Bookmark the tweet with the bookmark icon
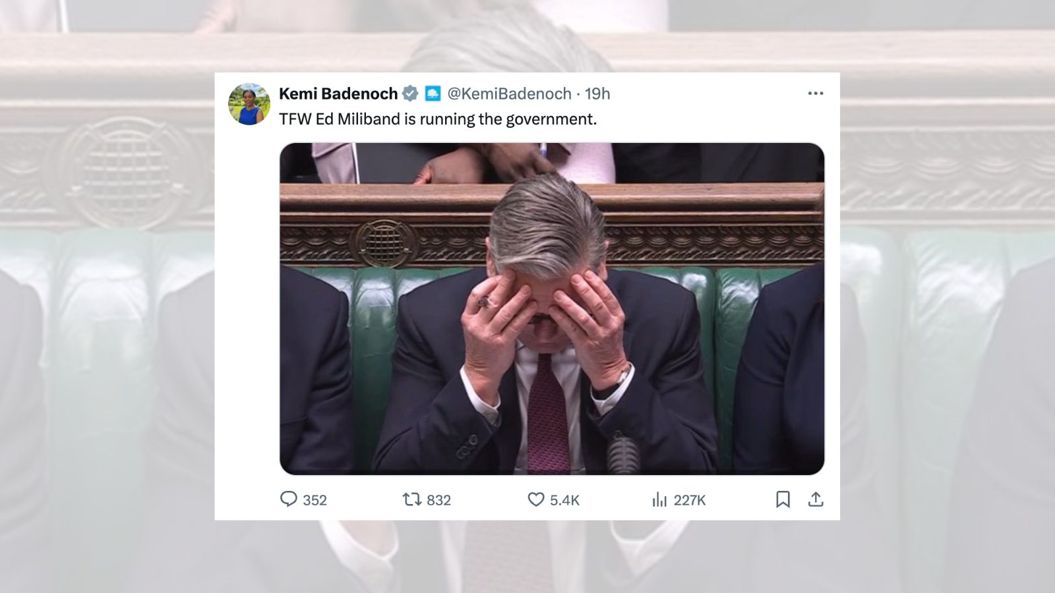1055x593 pixels. [783, 499]
